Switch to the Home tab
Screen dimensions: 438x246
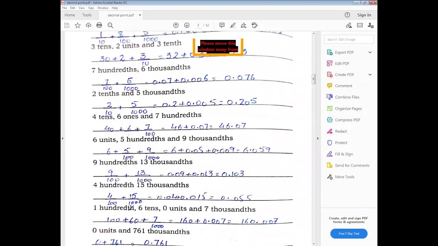(x=69, y=15)
